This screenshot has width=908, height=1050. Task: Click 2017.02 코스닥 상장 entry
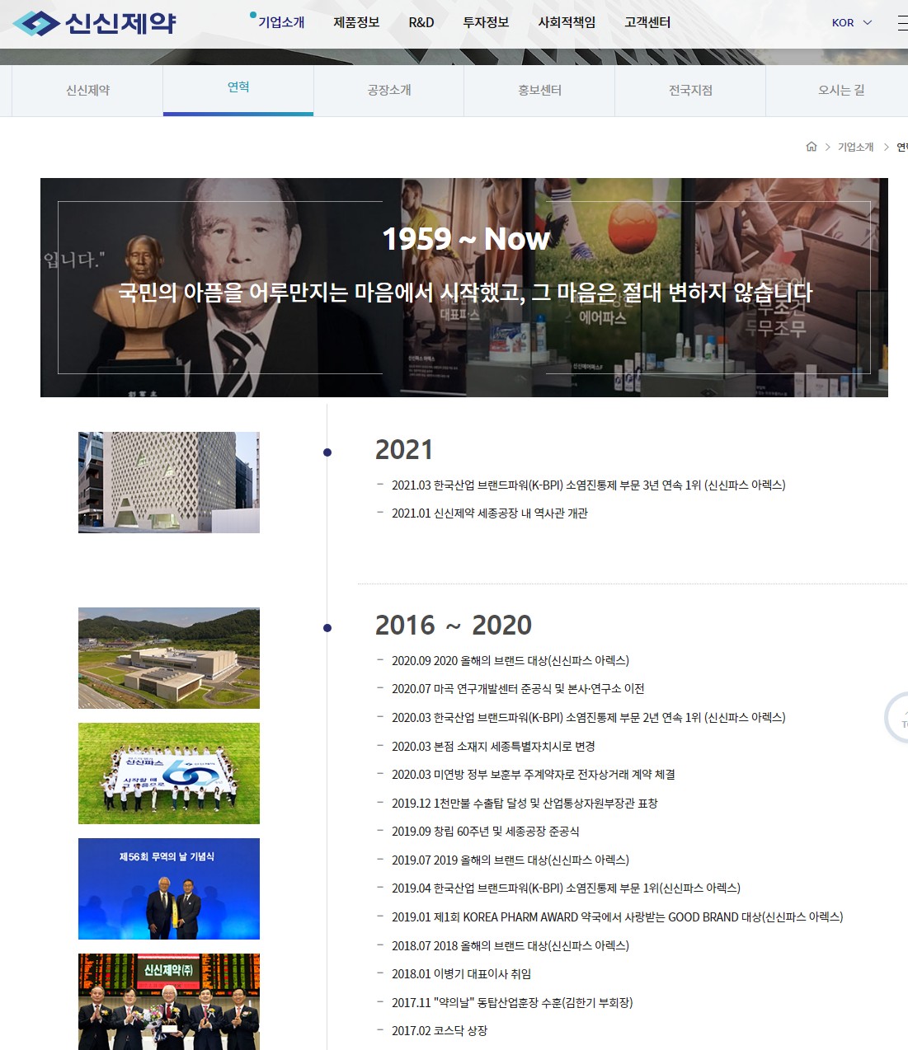tap(440, 1031)
